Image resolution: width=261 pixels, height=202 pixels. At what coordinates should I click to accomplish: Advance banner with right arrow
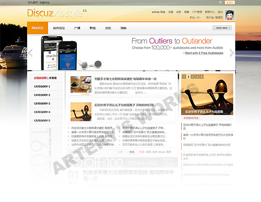pyautogui.click(x=232, y=53)
